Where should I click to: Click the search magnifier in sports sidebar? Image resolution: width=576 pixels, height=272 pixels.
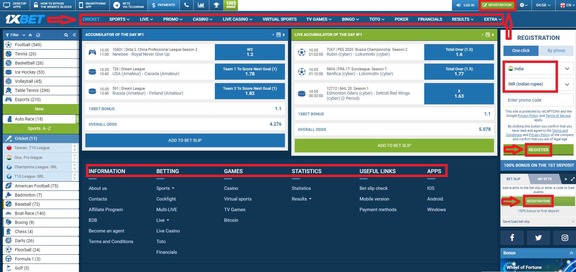pyautogui.click(x=66, y=35)
